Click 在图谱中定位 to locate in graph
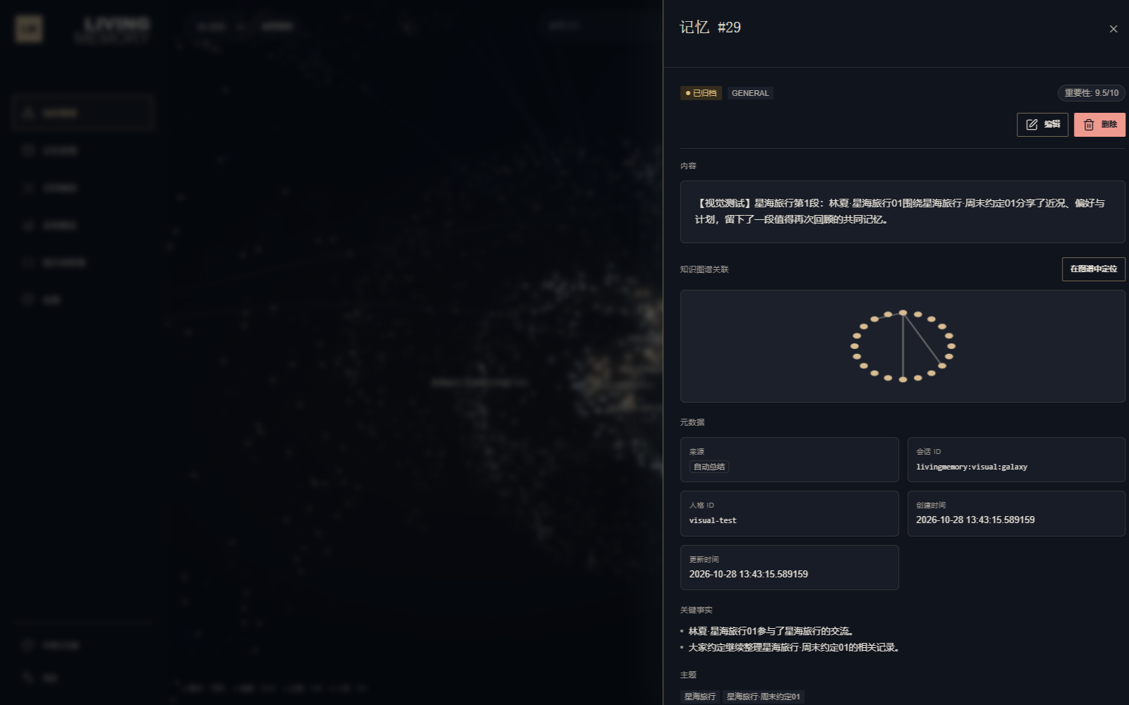This screenshot has width=1129, height=705. pyautogui.click(x=1093, y=269)
